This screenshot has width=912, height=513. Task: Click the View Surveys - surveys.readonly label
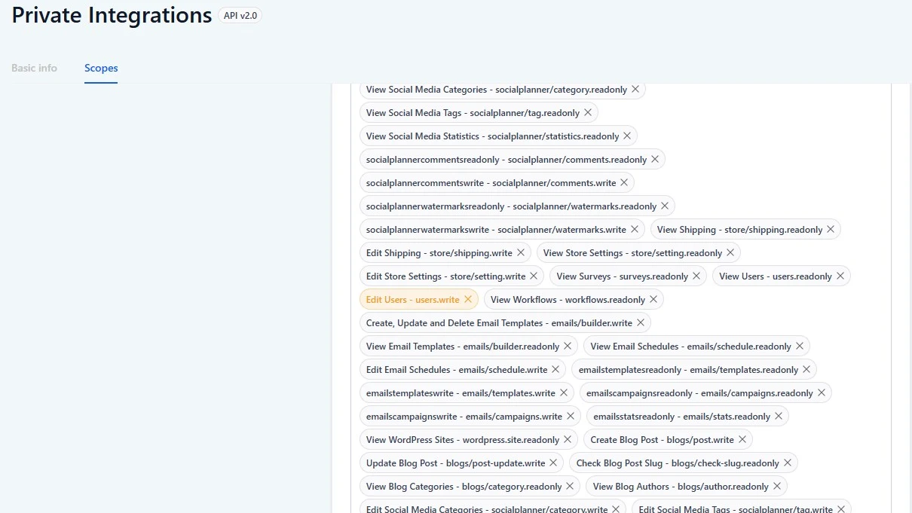point(623,276)
